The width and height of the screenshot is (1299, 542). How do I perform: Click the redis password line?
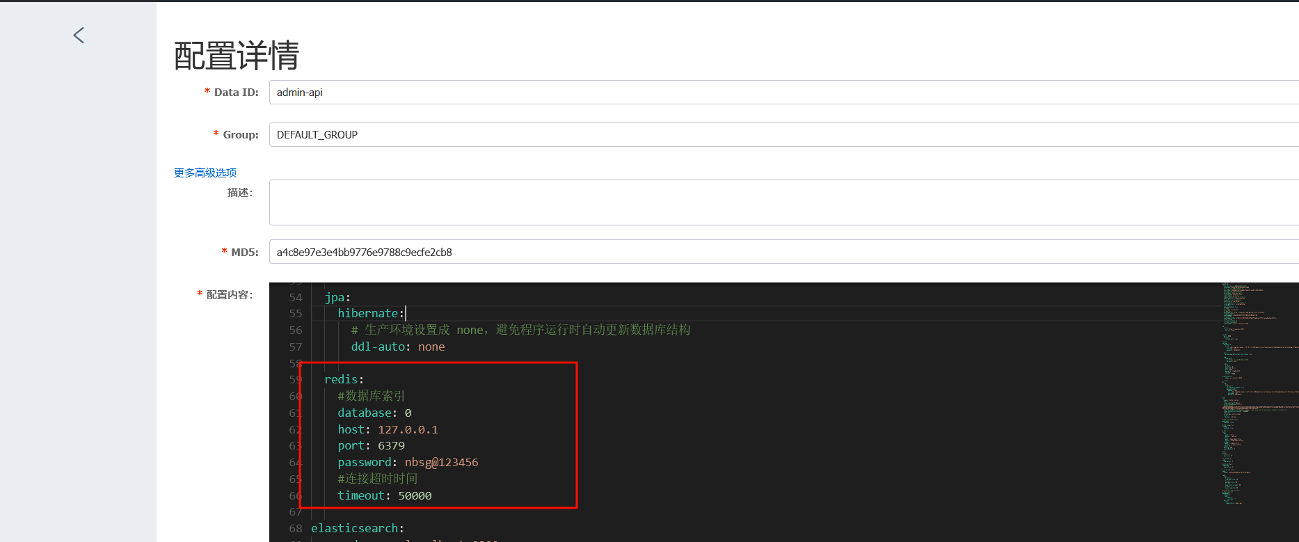coord(408,463)
